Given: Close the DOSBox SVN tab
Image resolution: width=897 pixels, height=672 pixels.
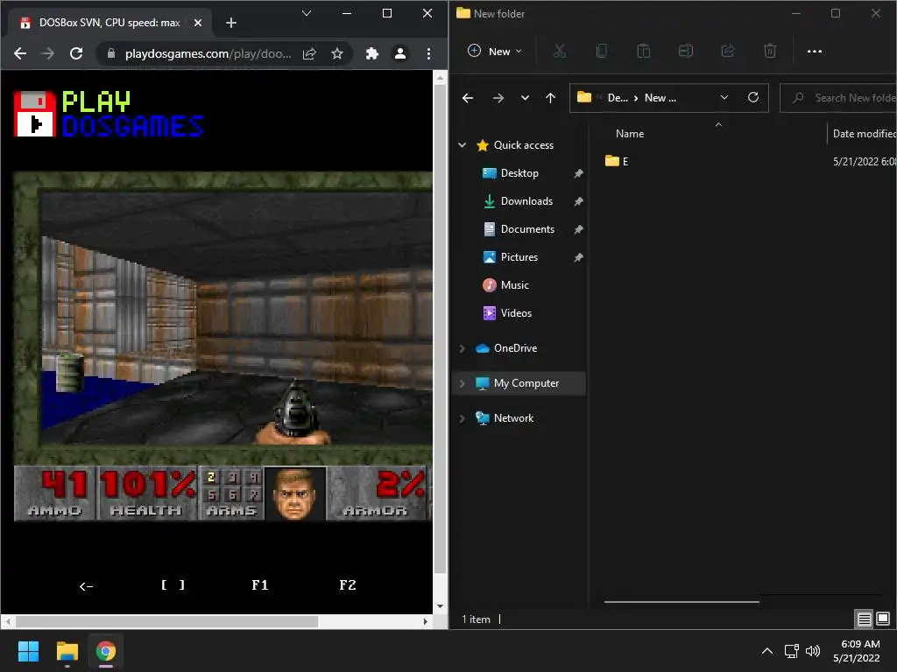Looking at the screenshot, I should pos(198,23).
